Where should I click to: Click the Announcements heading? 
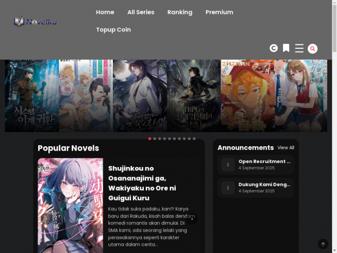pyautogui.click(x=245, y=147)
